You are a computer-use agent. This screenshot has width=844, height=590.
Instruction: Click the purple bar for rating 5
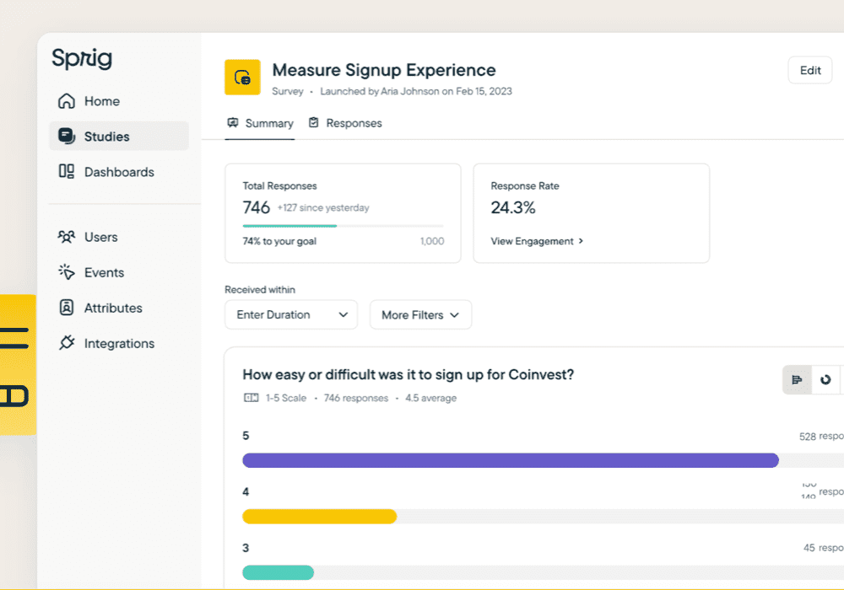point(511,460)
